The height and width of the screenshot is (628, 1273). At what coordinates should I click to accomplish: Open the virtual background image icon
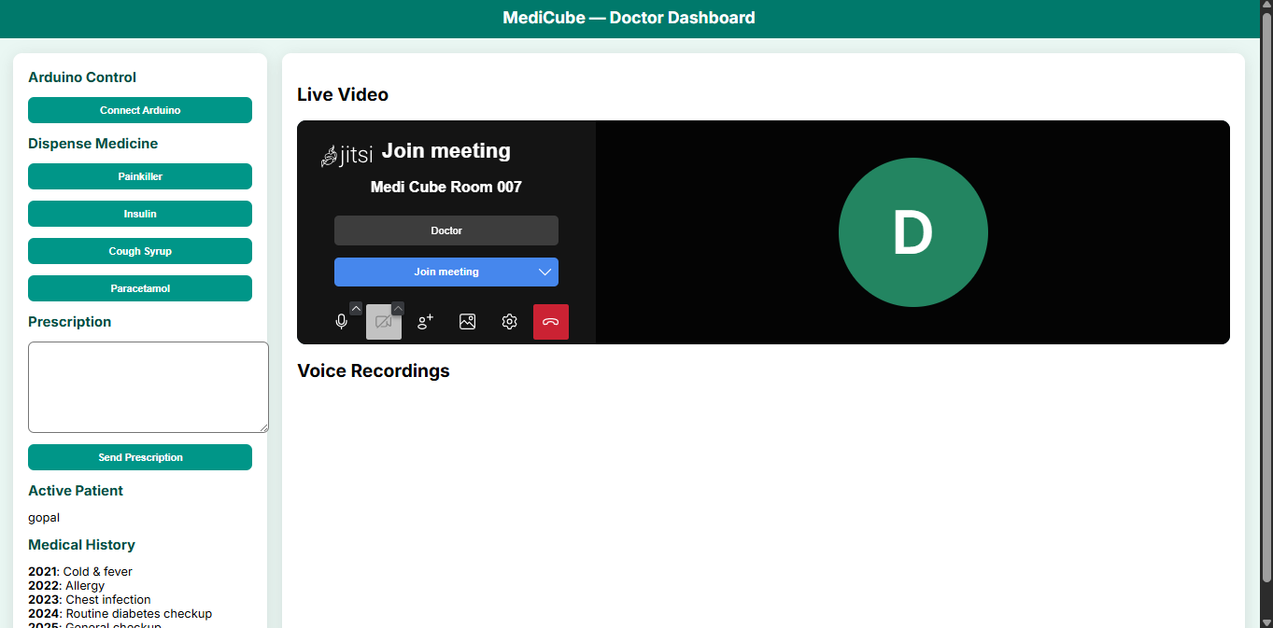[467, 322]
